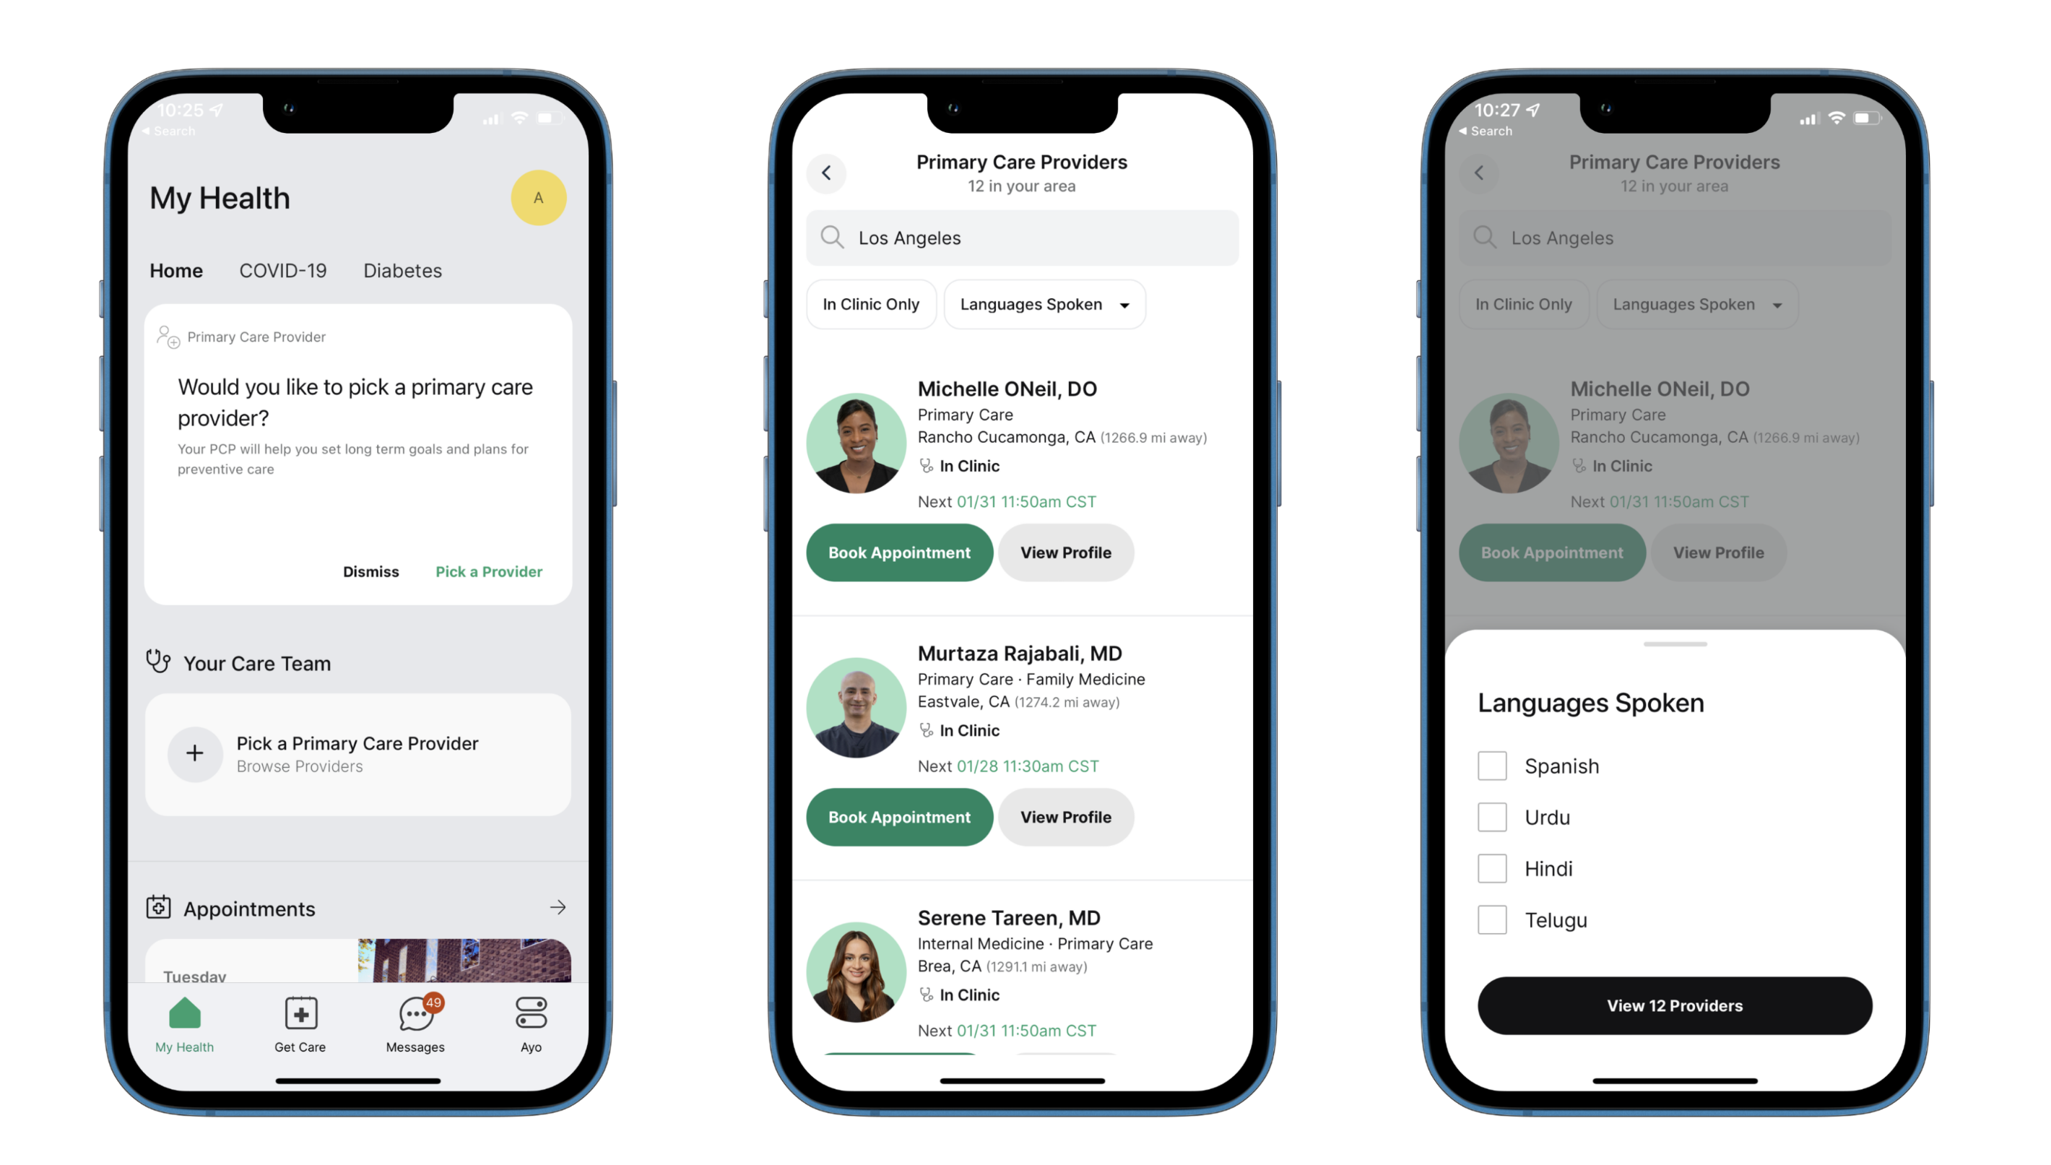Screen dimensions: 2051x1165
Task: Click Book Appointment for Michelle ONeil
Action: tap(898, 553)
